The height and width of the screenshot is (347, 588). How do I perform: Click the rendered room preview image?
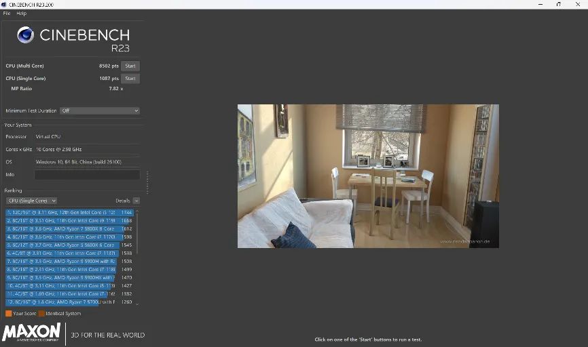point(368,176)
